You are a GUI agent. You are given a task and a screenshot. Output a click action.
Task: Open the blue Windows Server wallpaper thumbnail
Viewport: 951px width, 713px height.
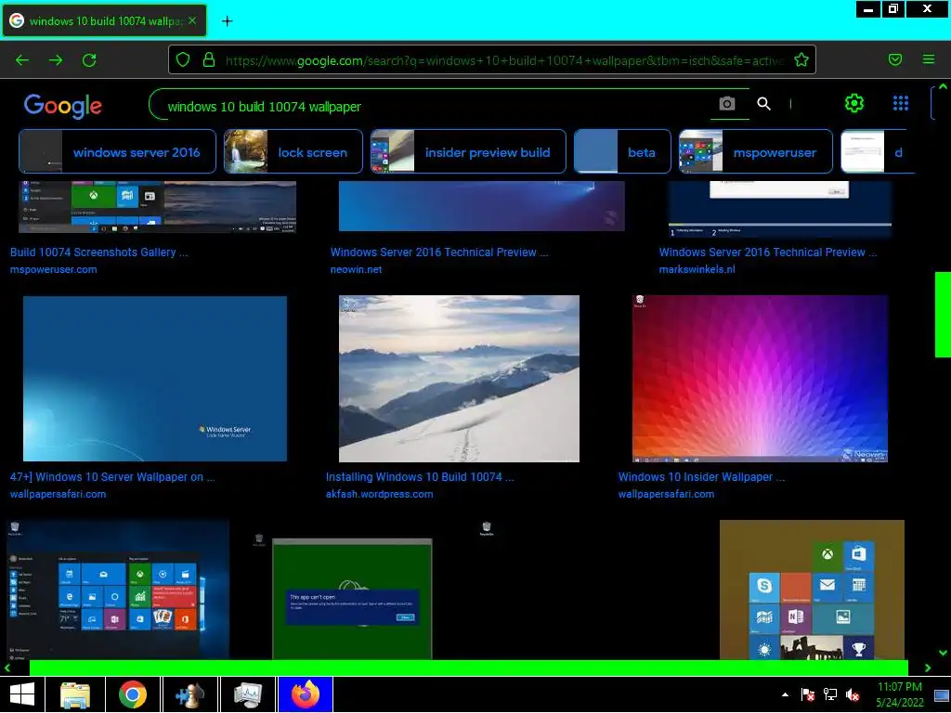[155, 379]
